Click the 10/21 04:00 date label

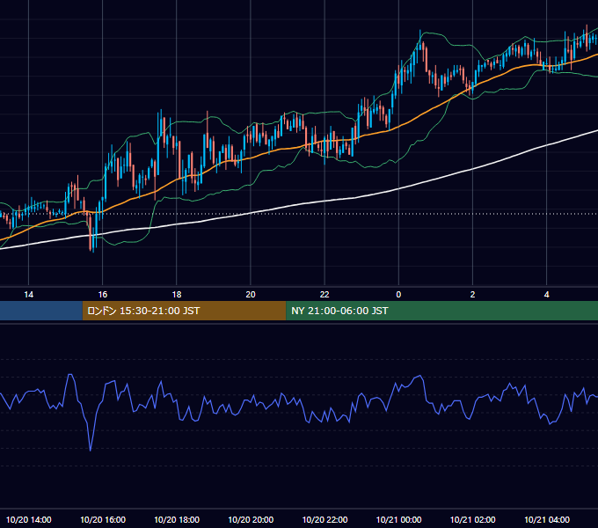[546, 519]
